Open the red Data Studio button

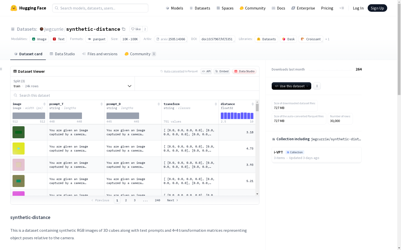tap(244, 71)
